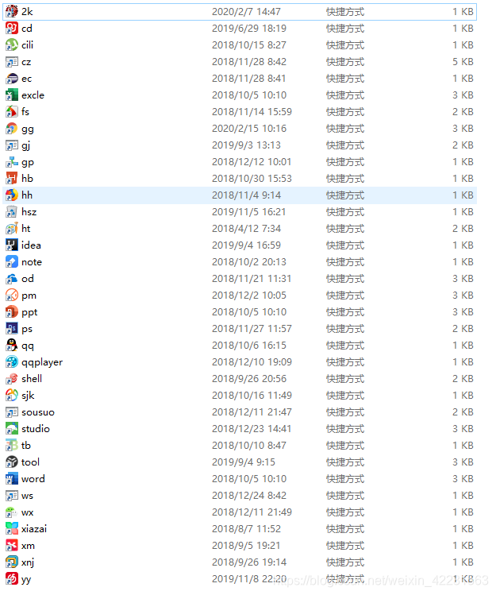
Task: Select the file name idea
Action: pyautogui.click(x=31, y=245)
